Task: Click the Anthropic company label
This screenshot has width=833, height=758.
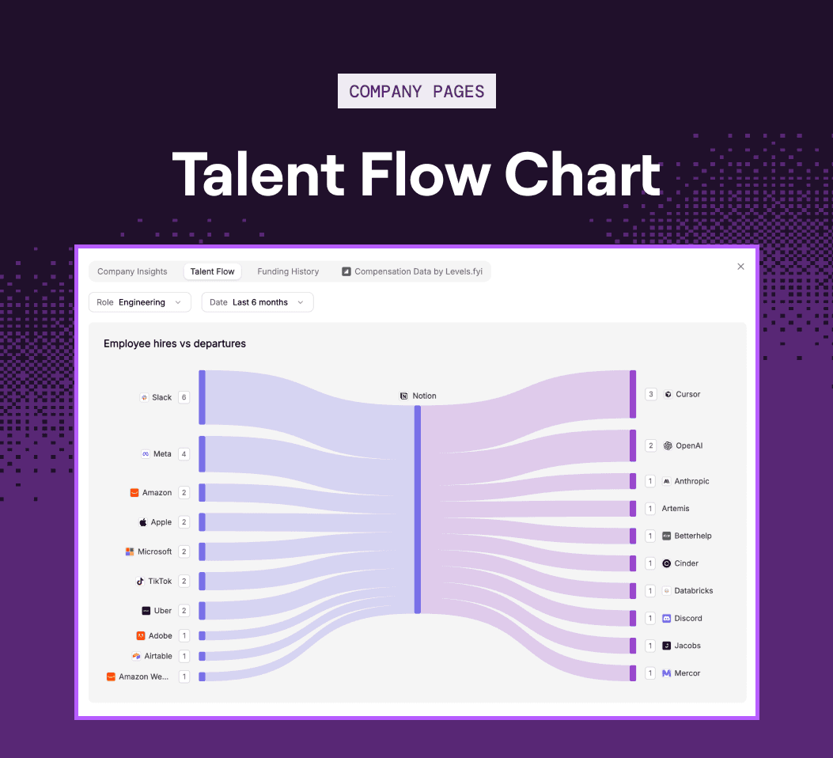Action: [x=691, y=481]
